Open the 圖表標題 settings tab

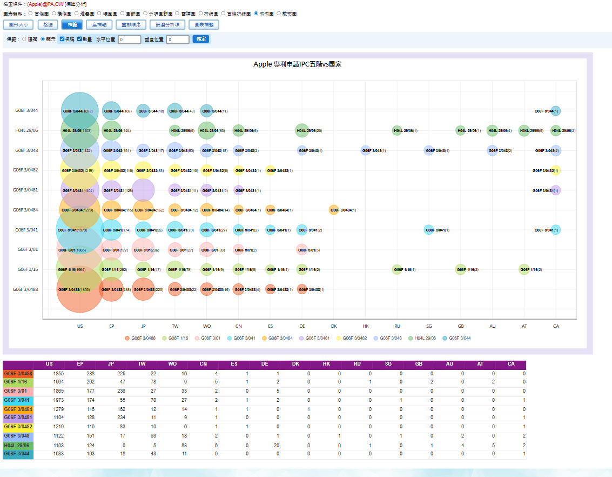204,25
